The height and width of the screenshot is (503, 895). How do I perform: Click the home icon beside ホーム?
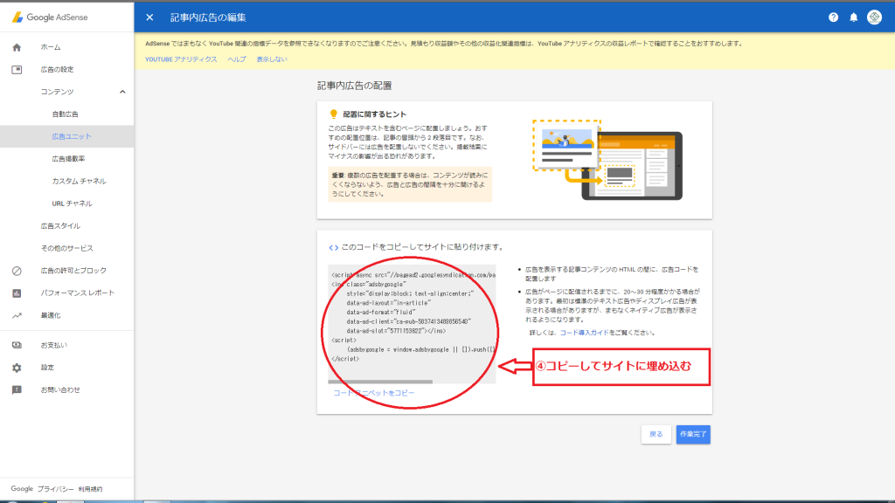(17, 47)
